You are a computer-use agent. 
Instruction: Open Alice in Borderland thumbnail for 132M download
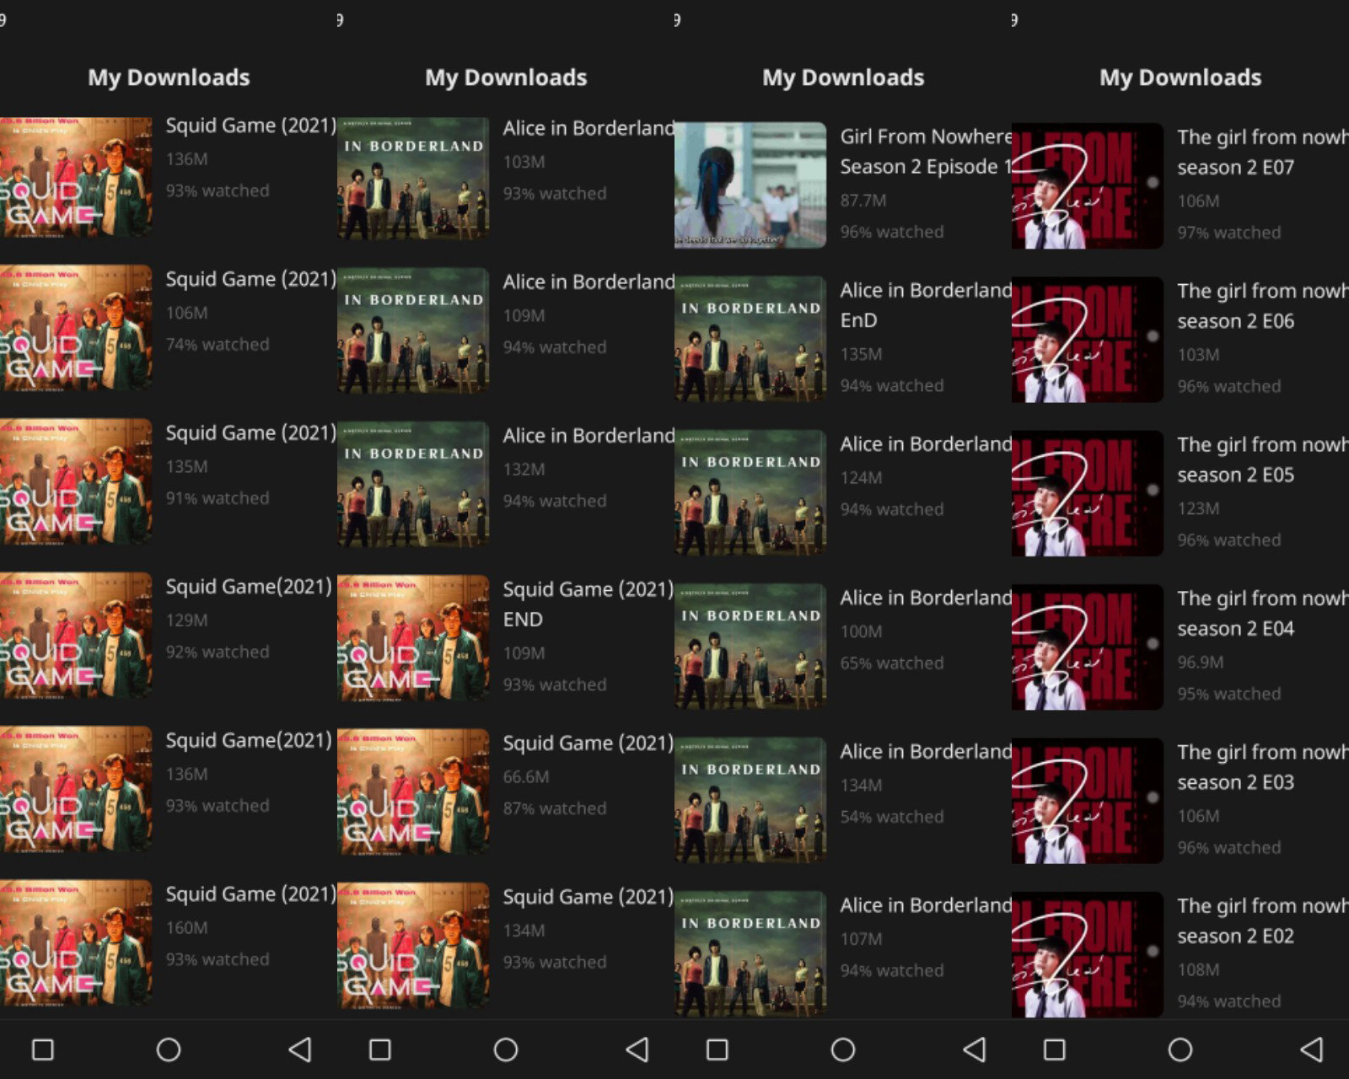[413, 486]
